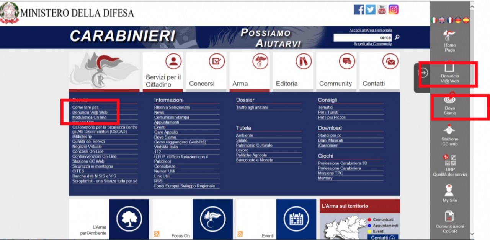Click the Eventi RSS feed icon
490x240 pixels.
click(240, 234)
